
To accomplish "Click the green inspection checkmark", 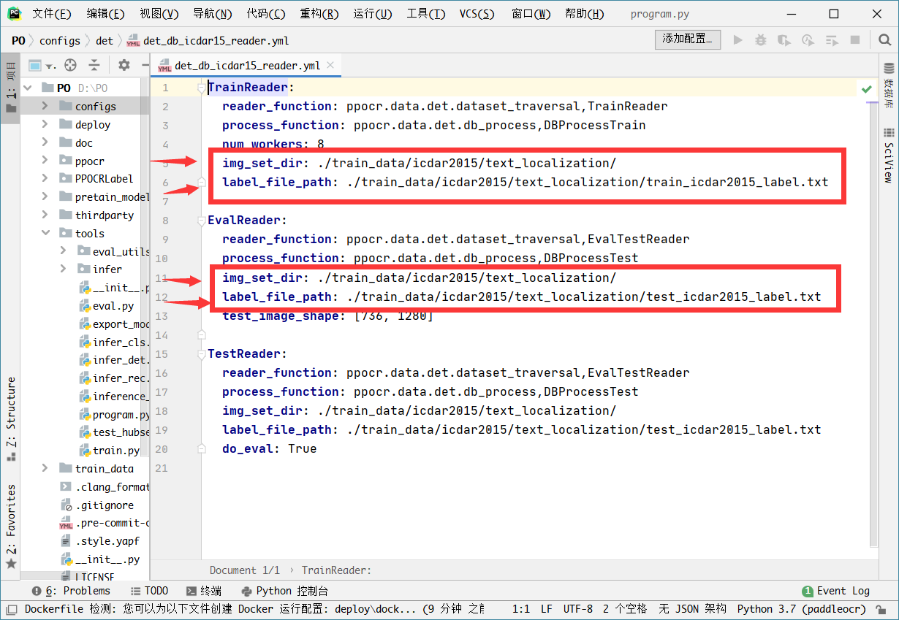I will tap(866, 88).
